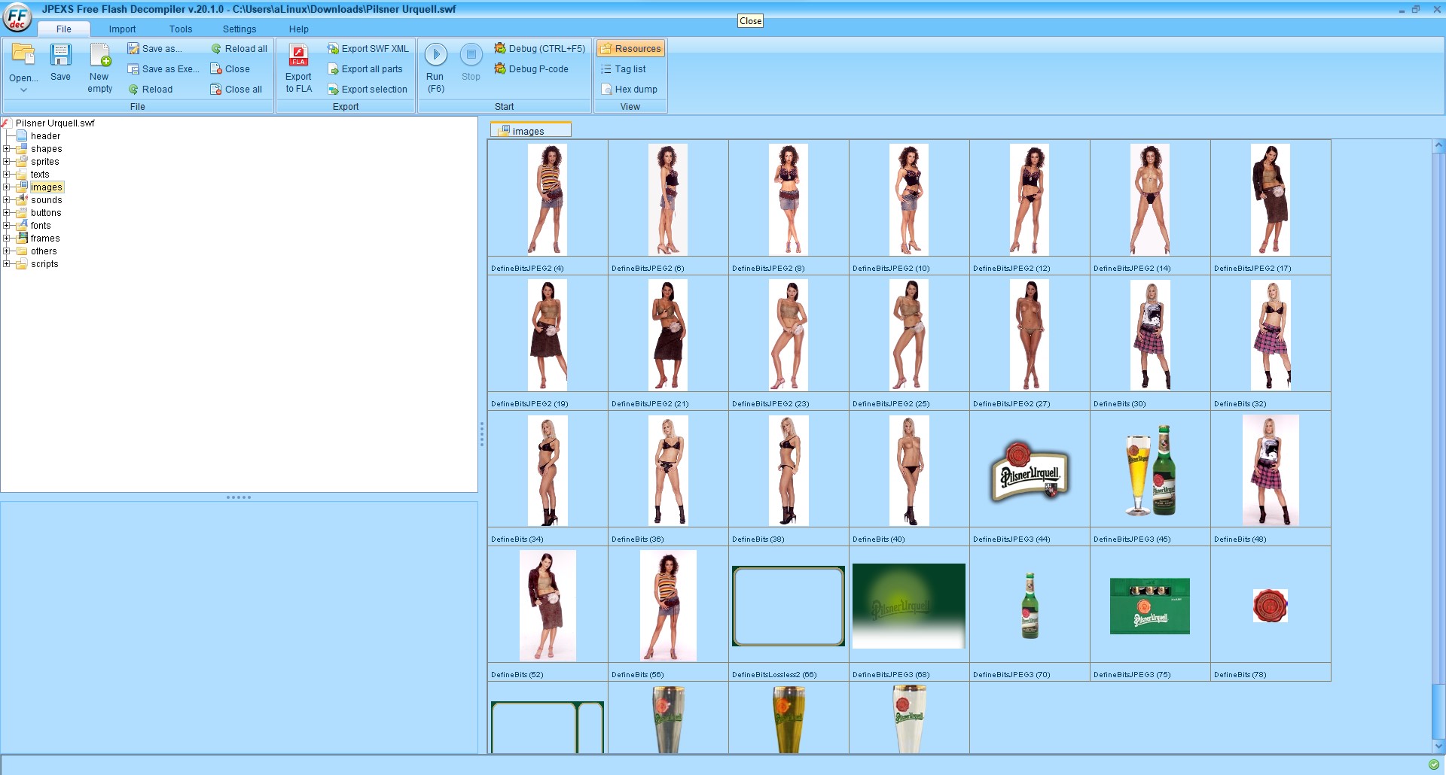
Task: Select the sounds tree item label
Action: click(47, 200)
